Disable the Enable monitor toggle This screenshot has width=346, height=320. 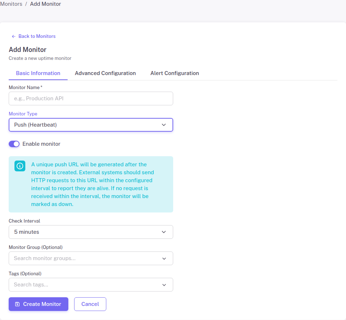point(14,144)
